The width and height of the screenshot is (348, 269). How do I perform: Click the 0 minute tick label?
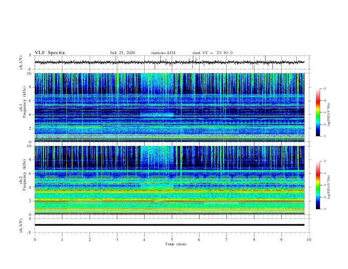tap(35, 239)
